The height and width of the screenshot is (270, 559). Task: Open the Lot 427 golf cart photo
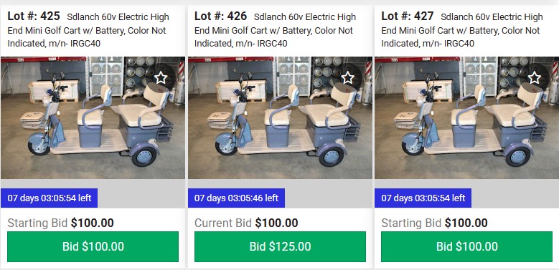466,117
